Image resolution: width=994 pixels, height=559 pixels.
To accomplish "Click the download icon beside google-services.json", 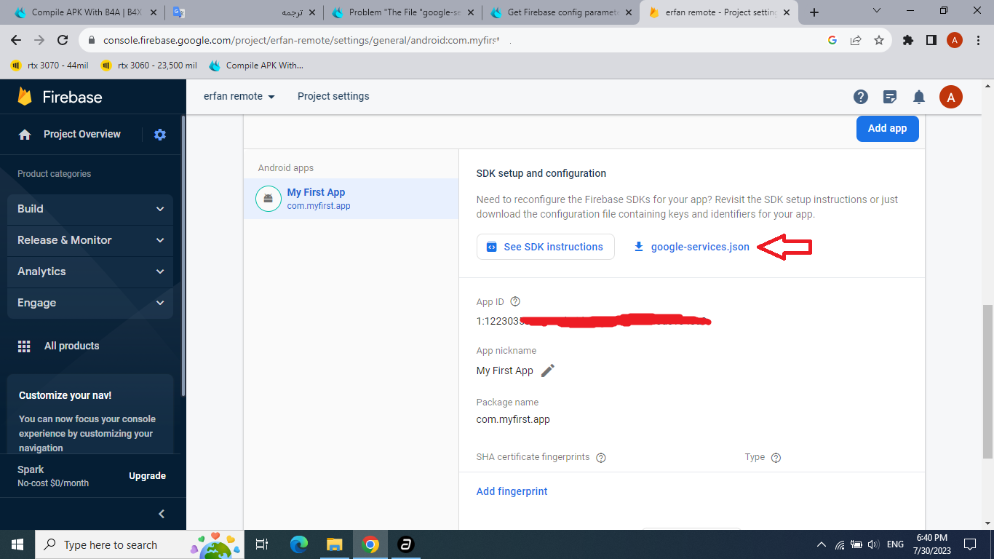I will coord(639,247).
